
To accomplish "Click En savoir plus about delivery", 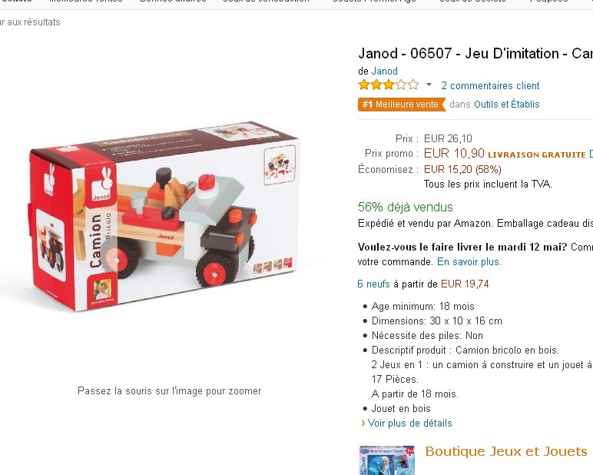I will (469, 261).
